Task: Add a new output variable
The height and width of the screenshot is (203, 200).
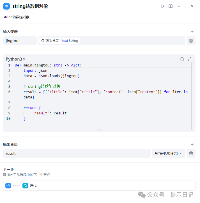Action: 192,144
